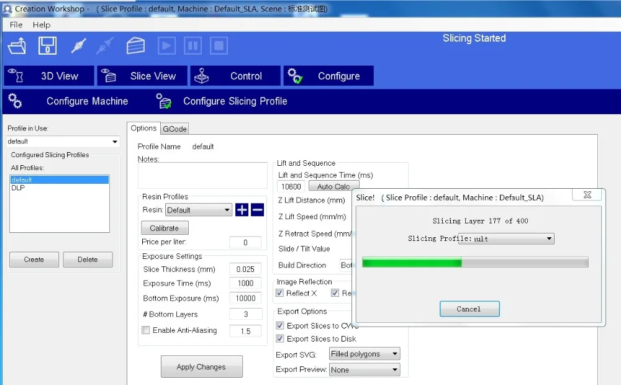Viewport: 621px width, 385px height.
Task: Open the Help menu
Action: [x=42, y=25]
